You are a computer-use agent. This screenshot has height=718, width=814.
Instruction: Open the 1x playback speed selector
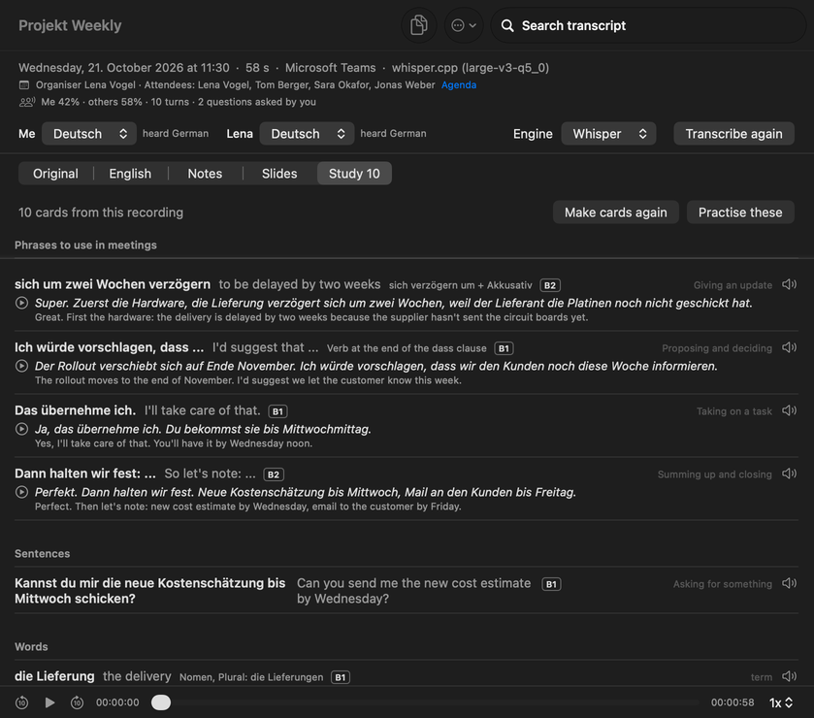tap(781, 702)
